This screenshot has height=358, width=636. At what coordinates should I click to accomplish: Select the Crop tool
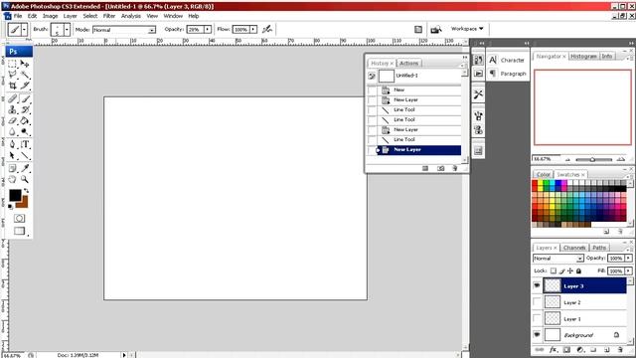(12, 86)
